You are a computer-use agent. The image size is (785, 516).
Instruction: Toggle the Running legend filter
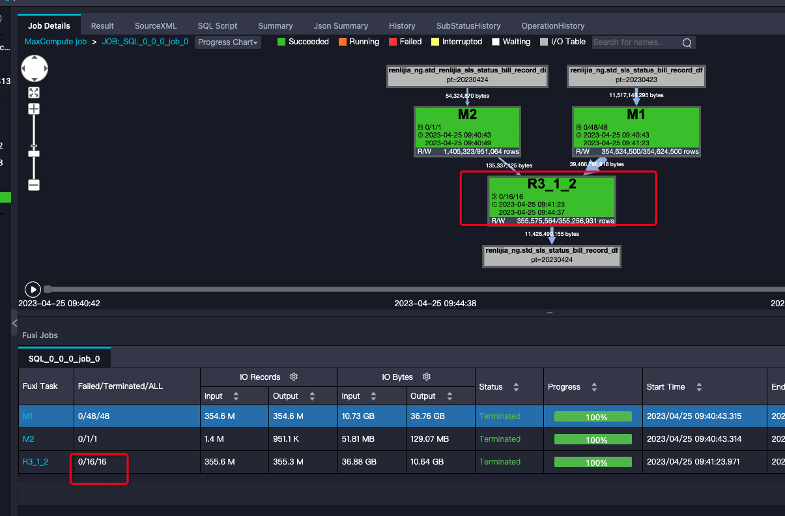pos(358,42)
